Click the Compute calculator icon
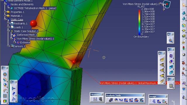 pyautogui.click(x=171, y=85)
